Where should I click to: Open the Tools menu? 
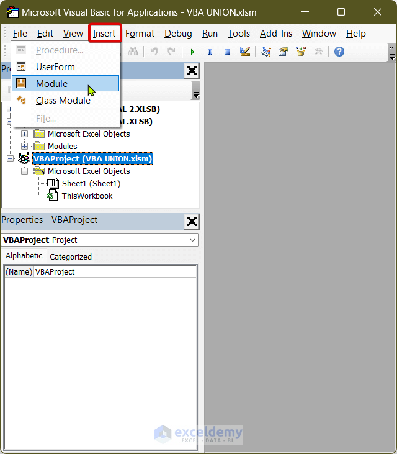pyautogui.click(x=239, y=34)
